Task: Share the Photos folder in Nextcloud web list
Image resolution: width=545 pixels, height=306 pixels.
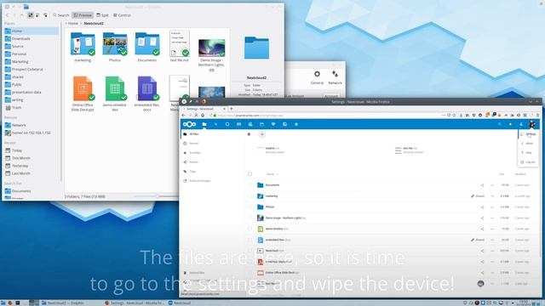Action: pyautogui.click(x=482, y=207)
